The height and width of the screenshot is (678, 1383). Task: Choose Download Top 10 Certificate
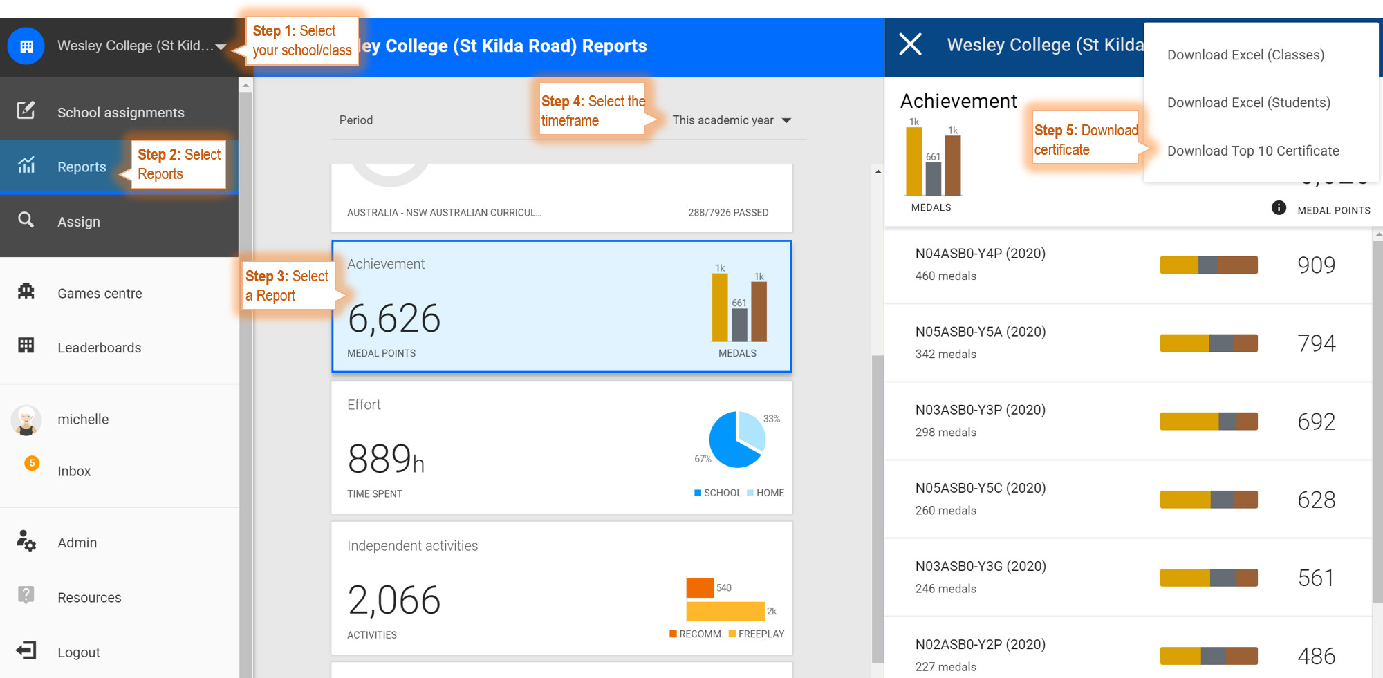tap(1253, 151)
